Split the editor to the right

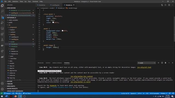169,5
